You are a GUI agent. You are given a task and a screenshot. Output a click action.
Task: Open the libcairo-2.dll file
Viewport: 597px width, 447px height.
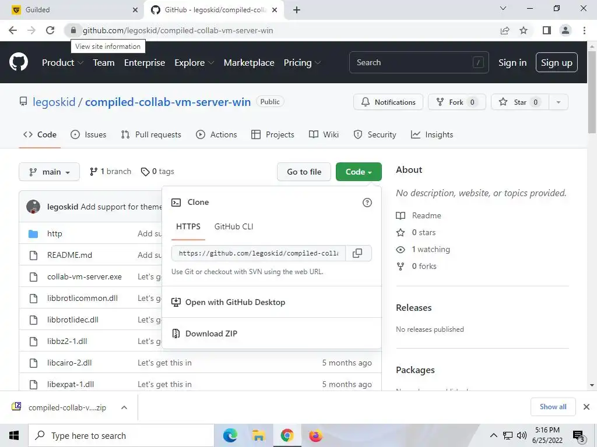tap(69, 363)
